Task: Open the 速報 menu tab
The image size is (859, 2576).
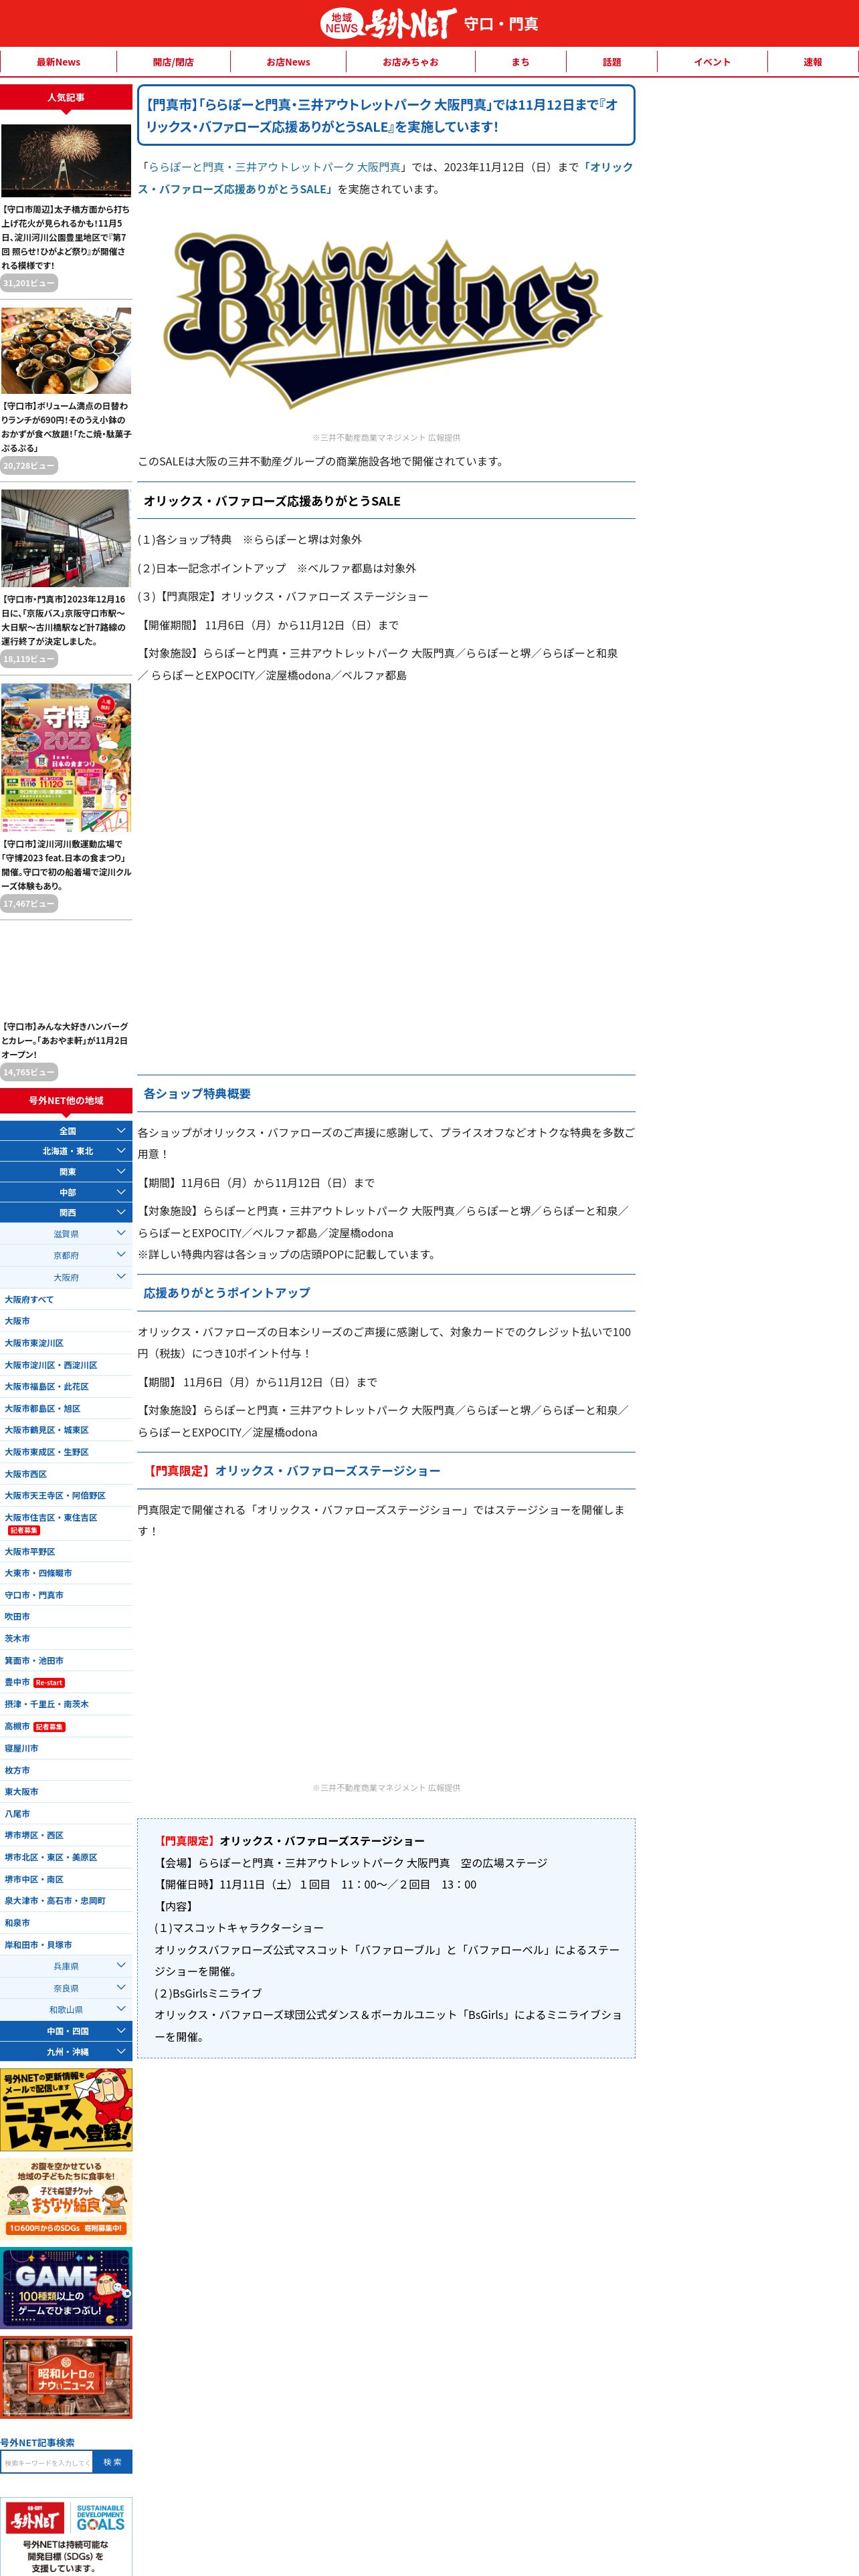Action: click(812, 62)
